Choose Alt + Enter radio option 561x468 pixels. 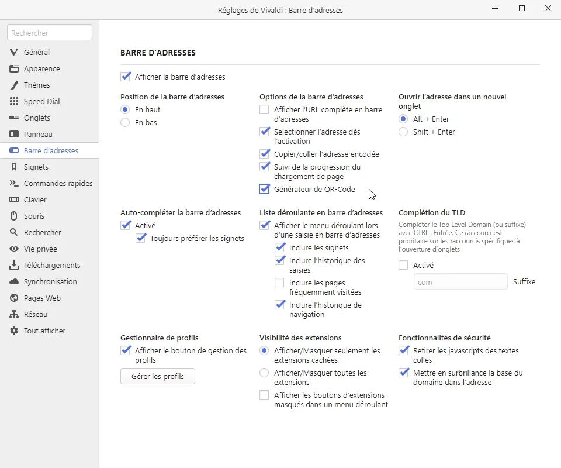point(403,119)
